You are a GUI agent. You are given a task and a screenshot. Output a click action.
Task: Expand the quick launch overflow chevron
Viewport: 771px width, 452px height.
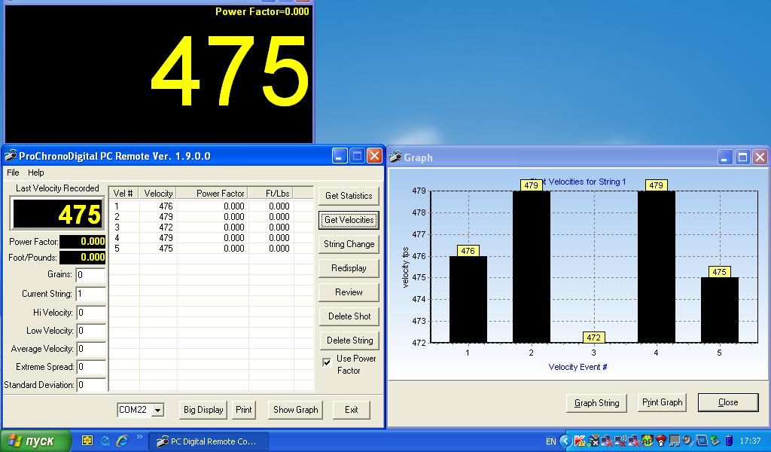coord(139,438)
